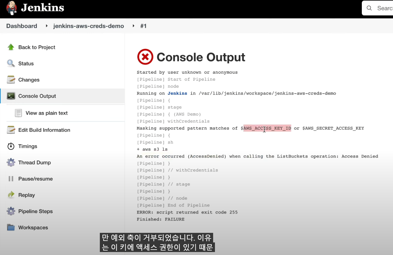Click '[Pipeline] // stage' log line

coord(163,184)
